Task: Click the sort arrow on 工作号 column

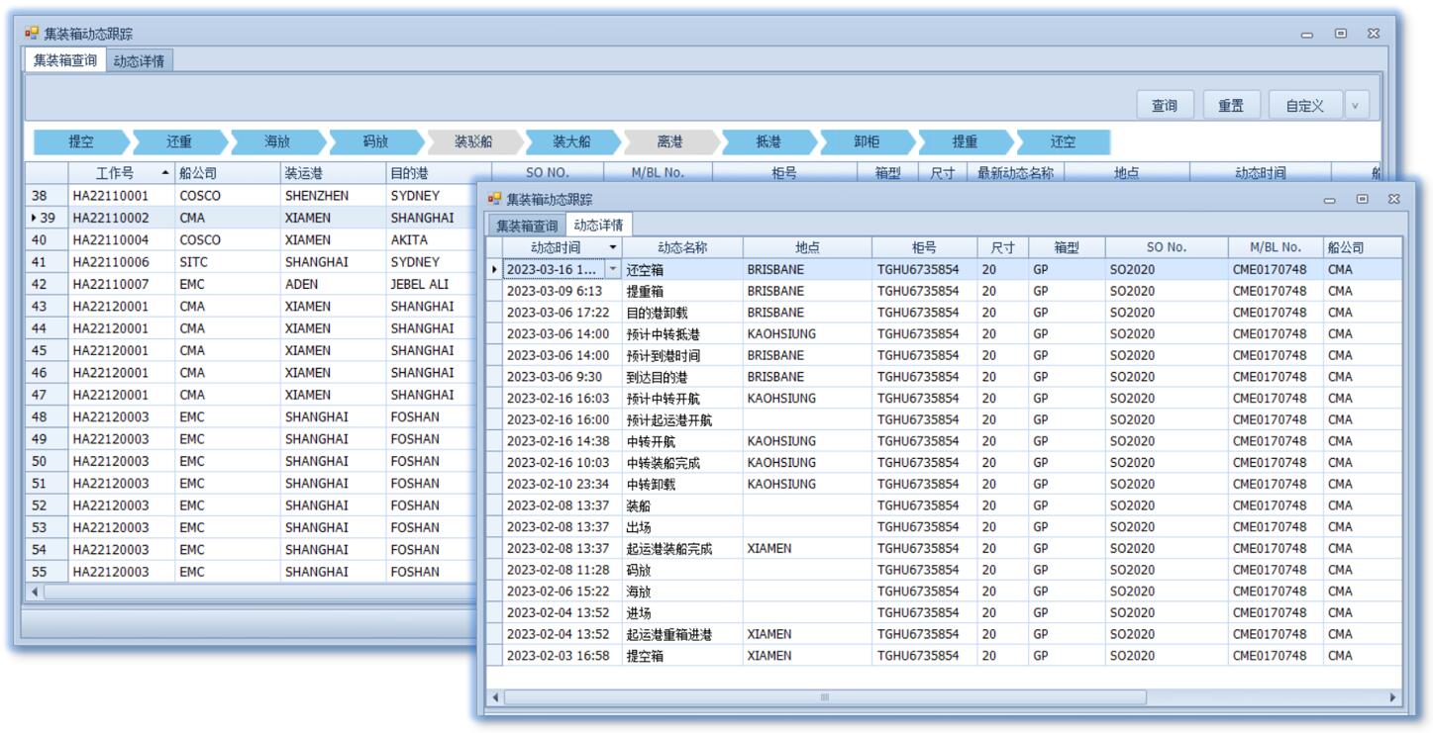Action: [164, 173]
